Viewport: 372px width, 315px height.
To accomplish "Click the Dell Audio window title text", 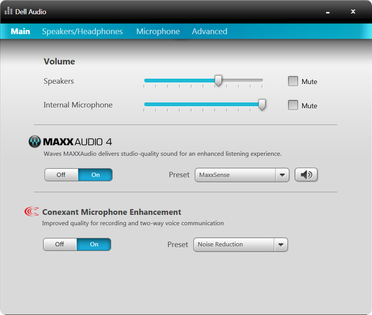I will click(31, 12).
